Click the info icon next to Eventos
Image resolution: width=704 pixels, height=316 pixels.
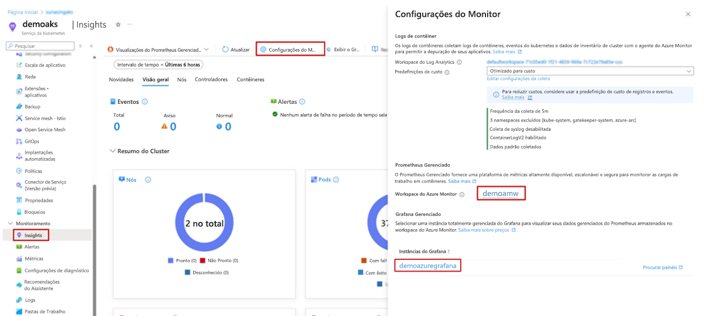[145, 102]
